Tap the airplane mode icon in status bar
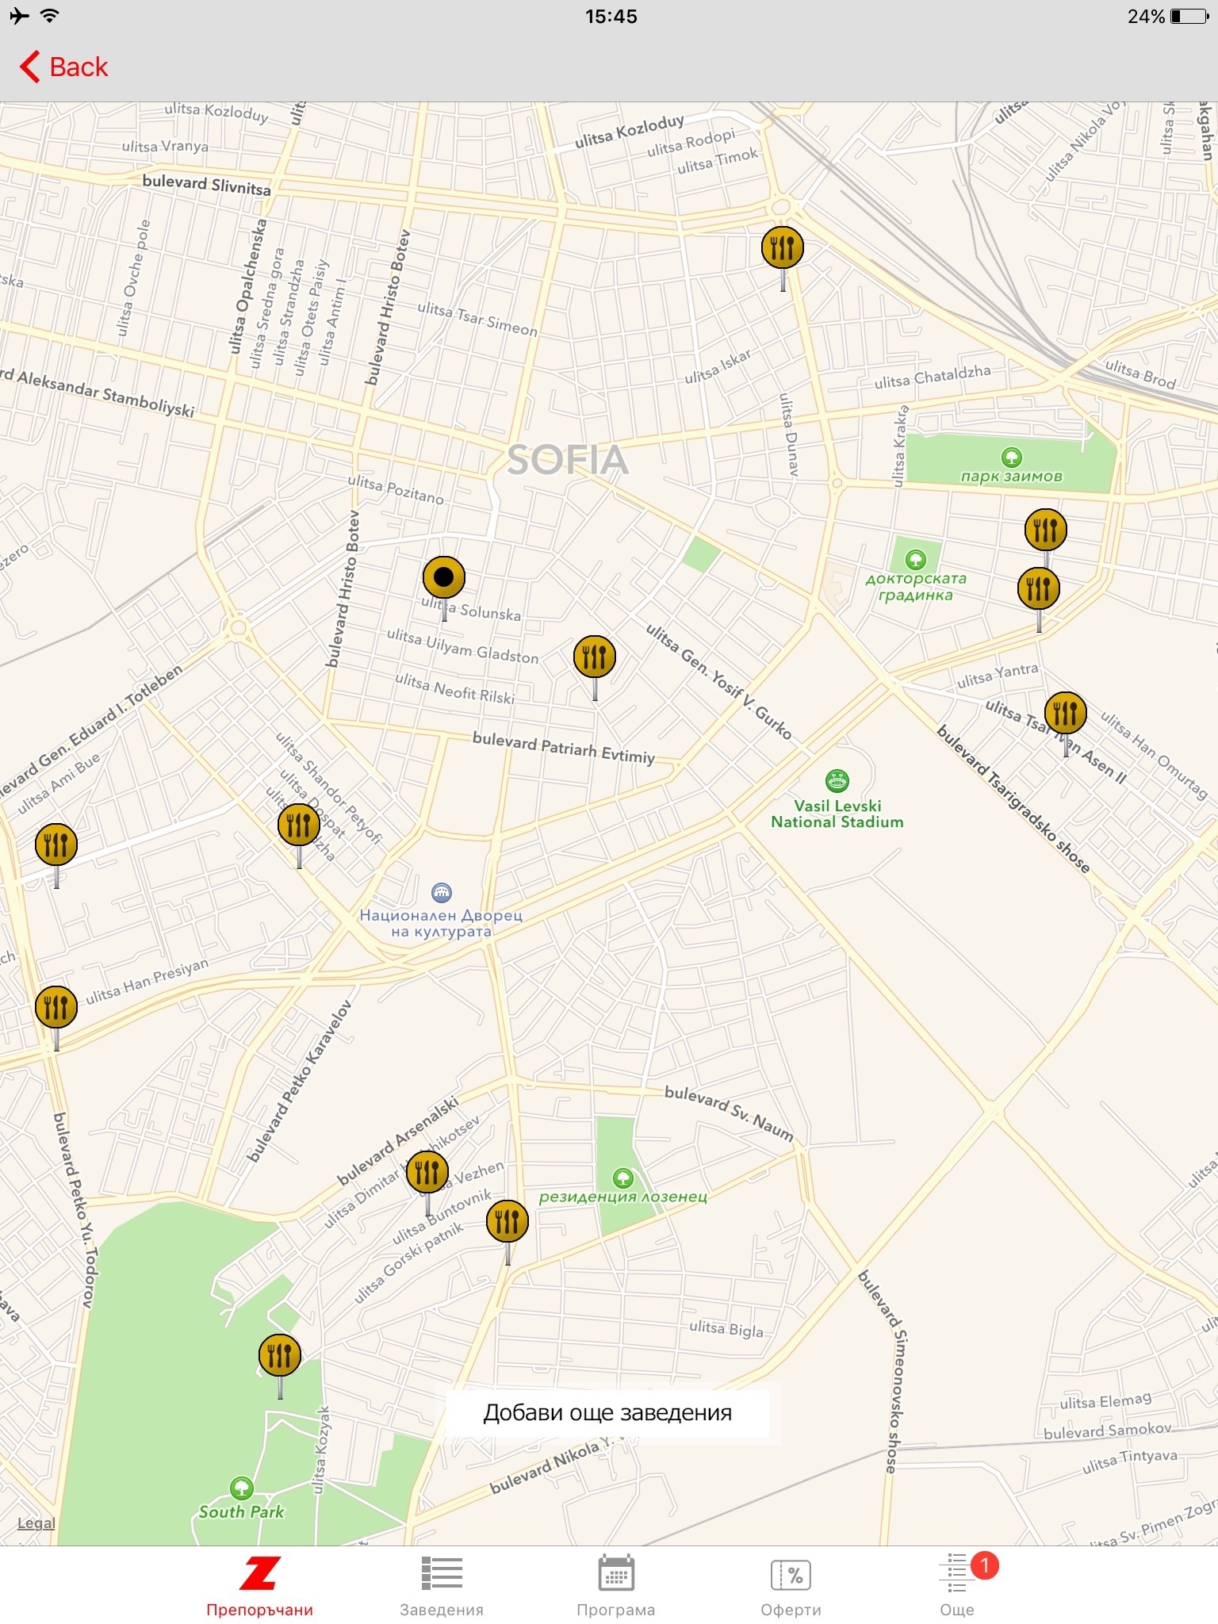The height and width of the screenshot is (1624, 1218). [x=19, y=16]
